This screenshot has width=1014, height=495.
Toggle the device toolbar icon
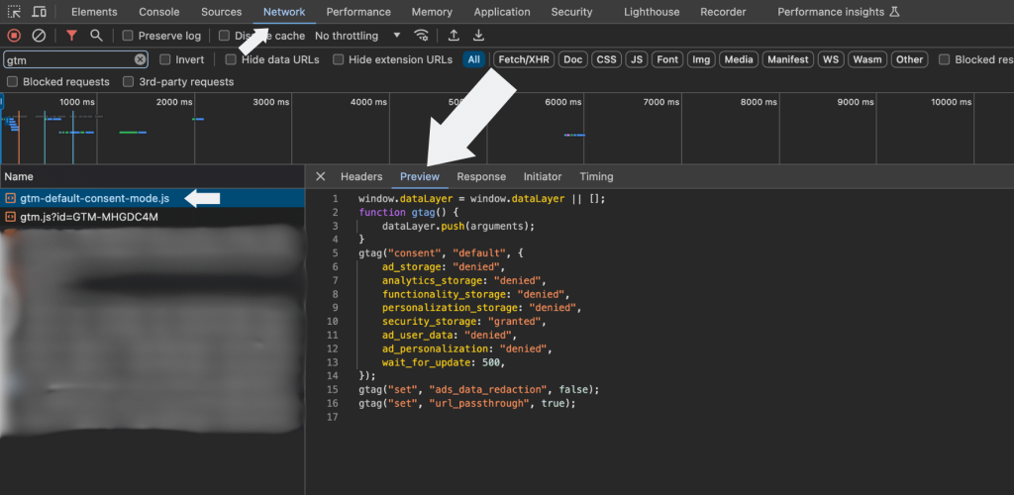pyautogui.click(x=39, y=12)
